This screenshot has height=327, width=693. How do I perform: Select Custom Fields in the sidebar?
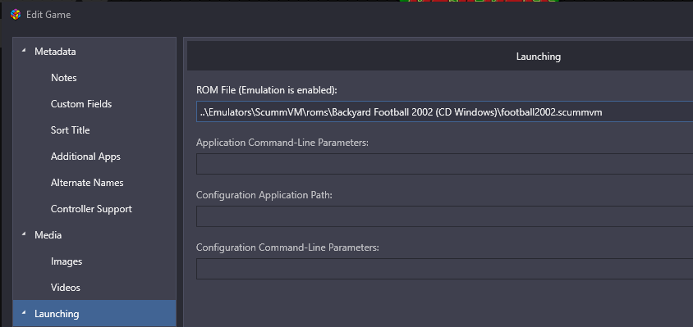point(81,104)
